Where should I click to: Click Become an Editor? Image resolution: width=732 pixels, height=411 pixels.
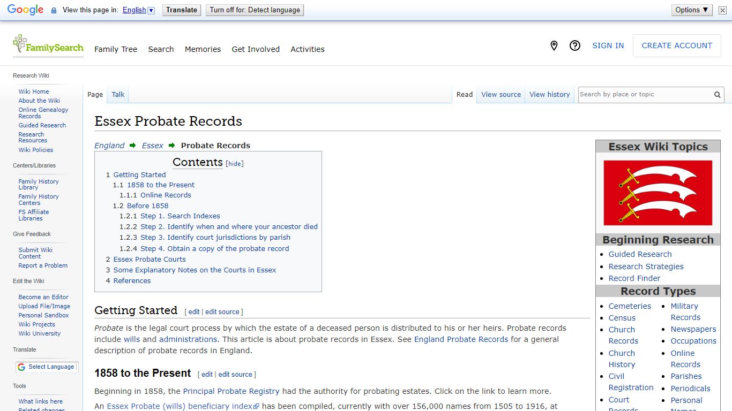click(43, 297)
